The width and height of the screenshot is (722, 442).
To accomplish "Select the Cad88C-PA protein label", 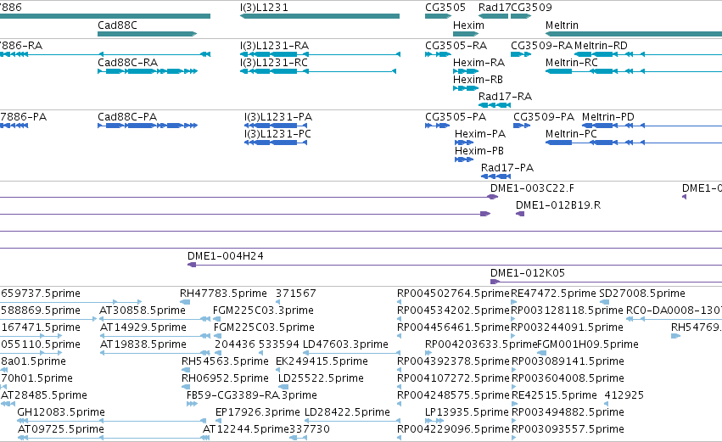I will (x=127, y=117).
